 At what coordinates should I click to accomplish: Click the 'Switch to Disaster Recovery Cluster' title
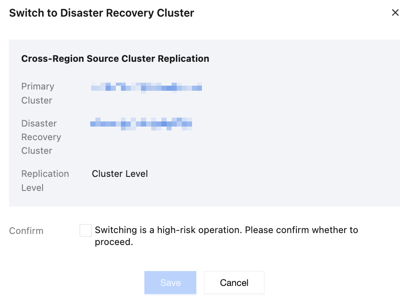point(101,13)
